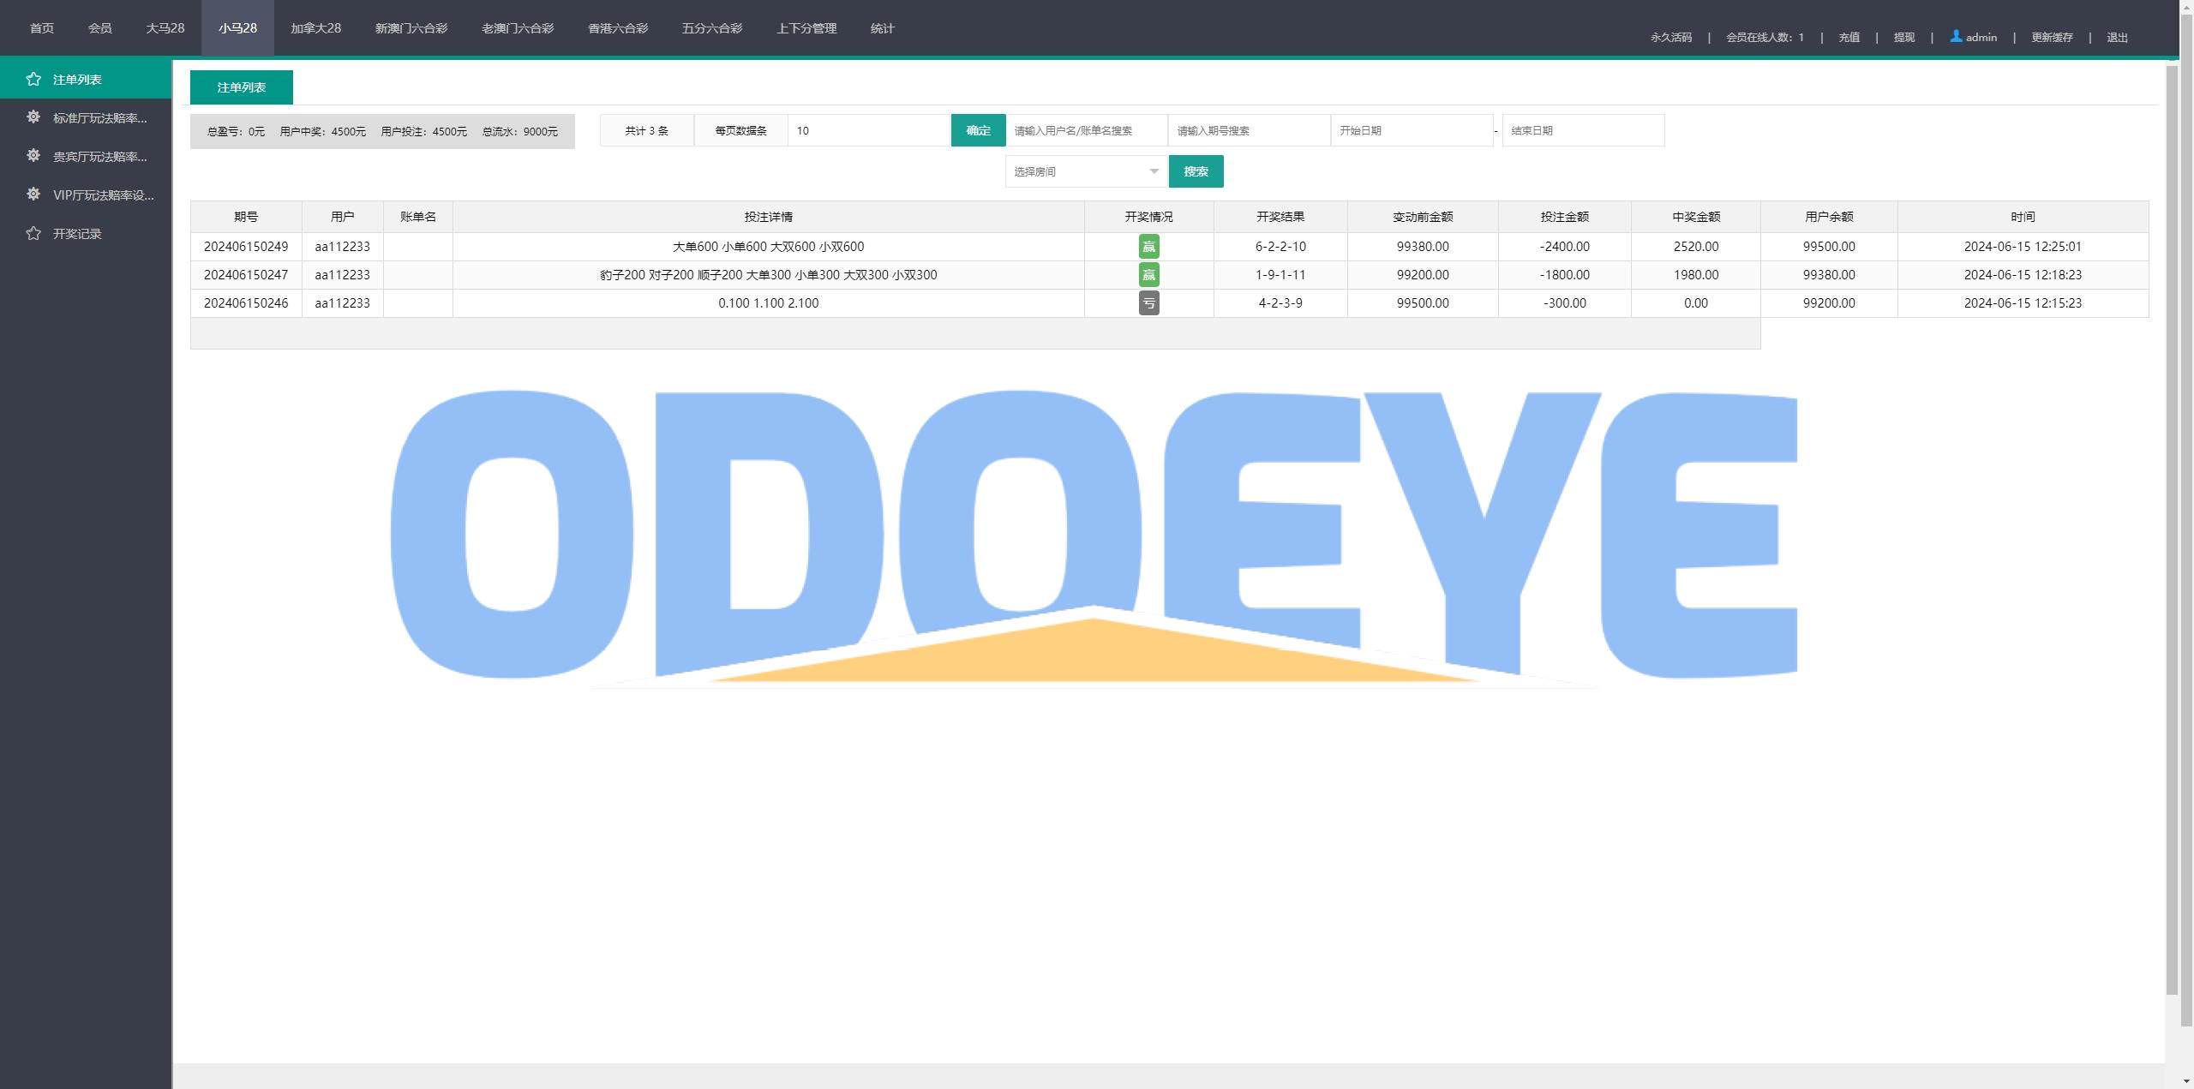2194x1089 pixels.
Task: Click 退出 to log out
Action: click(x=2118, y=37)
